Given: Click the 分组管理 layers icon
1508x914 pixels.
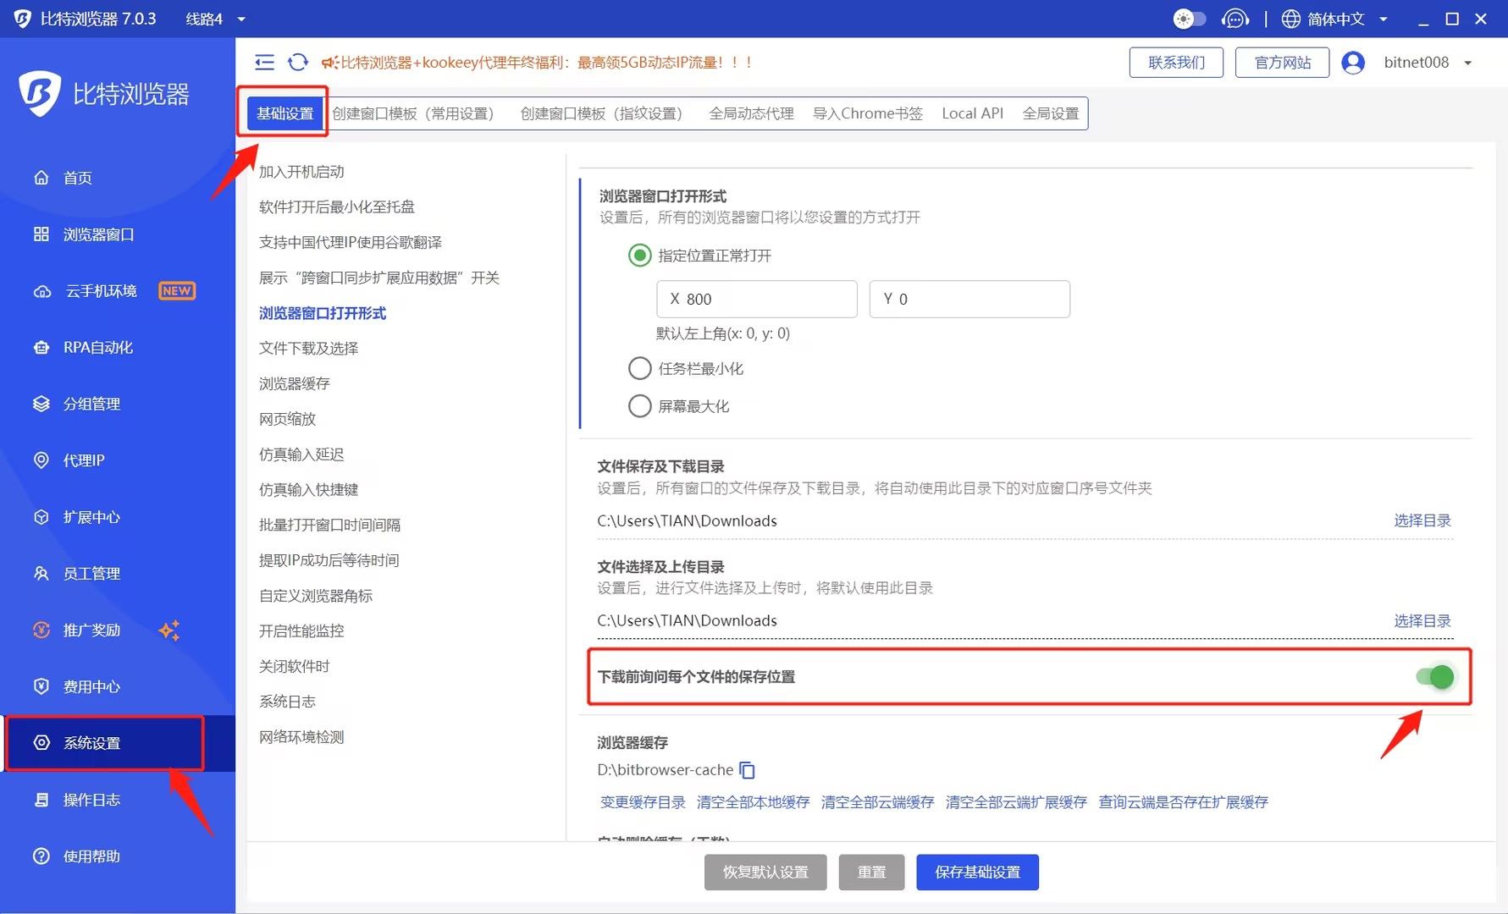Looking at the screenshot, I should tap(41, 404).
